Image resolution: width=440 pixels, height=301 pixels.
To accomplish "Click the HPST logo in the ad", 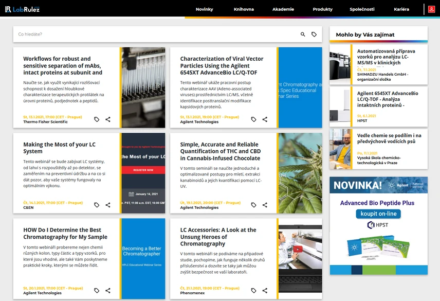I will 378,225.
